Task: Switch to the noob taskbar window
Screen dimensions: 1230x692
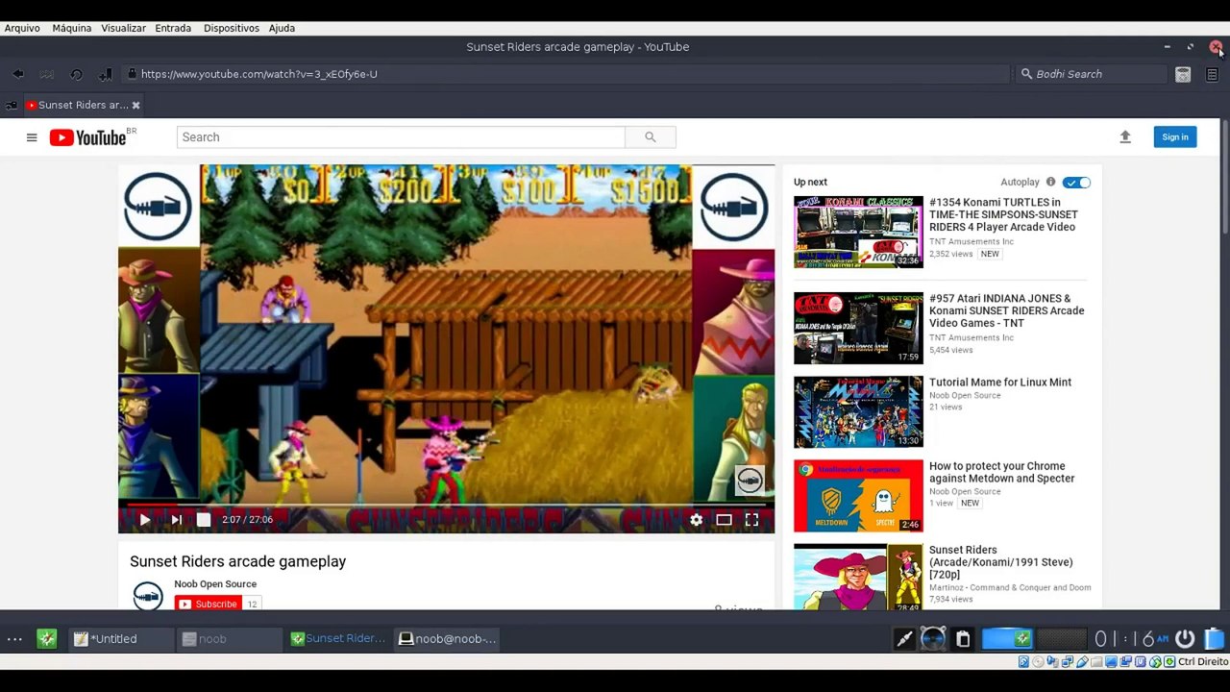Action: pos(231,638)
